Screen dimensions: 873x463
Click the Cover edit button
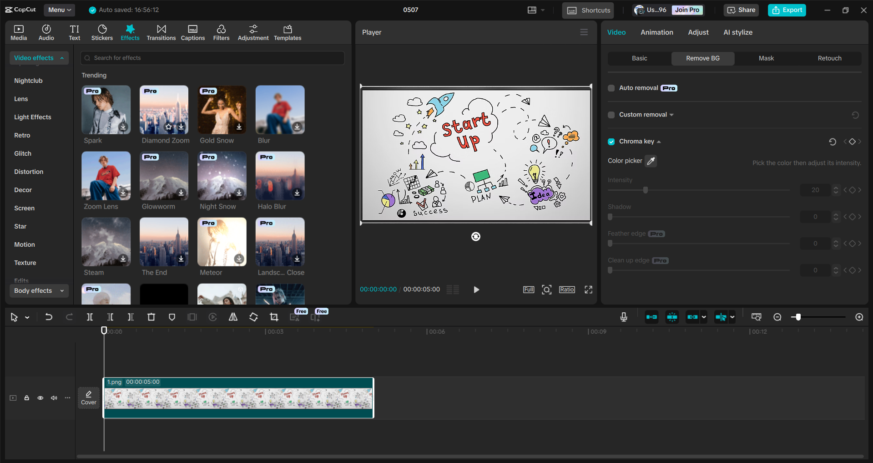click(89, 398)
